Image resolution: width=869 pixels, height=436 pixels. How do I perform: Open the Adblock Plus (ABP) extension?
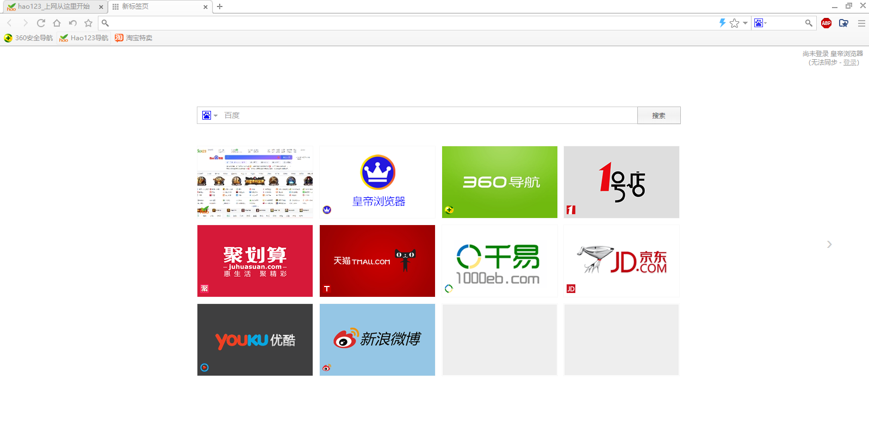(826, 23)
